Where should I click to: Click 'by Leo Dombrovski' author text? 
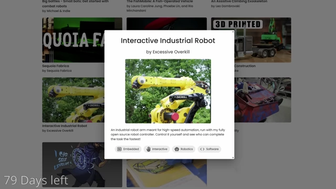[x=225, y=6]
